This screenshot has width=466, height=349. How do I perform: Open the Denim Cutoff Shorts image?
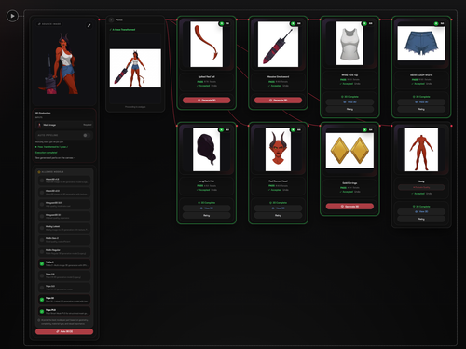pyautogui.click(x=421, y=44)
